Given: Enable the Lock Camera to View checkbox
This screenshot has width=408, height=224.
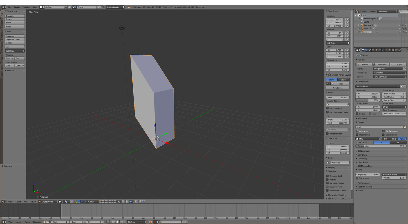Looking at the screenshot, I should (327, 112).
